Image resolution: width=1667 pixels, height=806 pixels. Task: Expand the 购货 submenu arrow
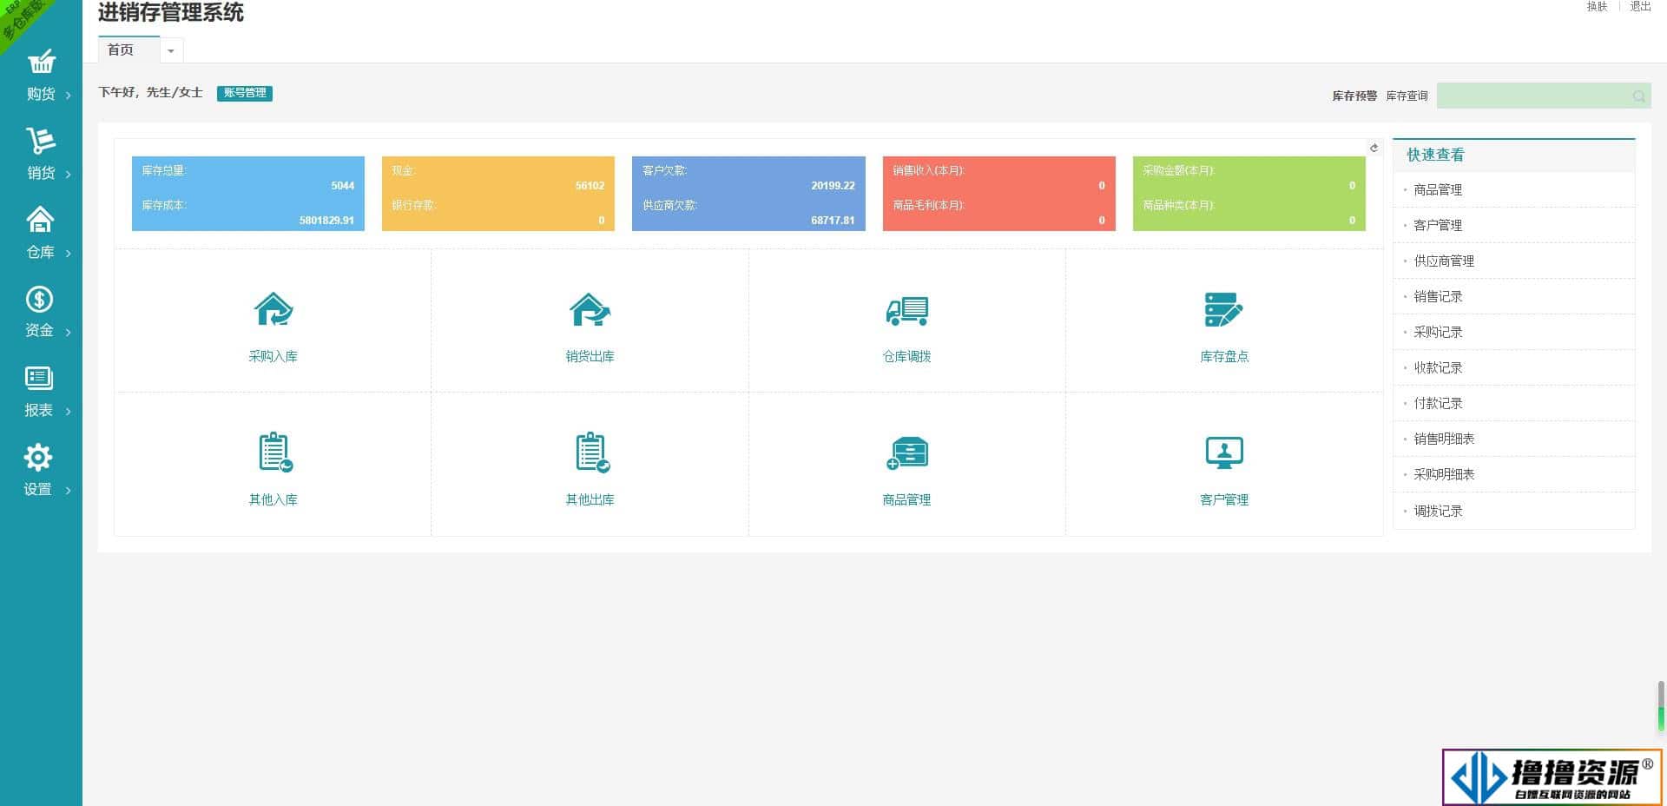click(69, 95)
